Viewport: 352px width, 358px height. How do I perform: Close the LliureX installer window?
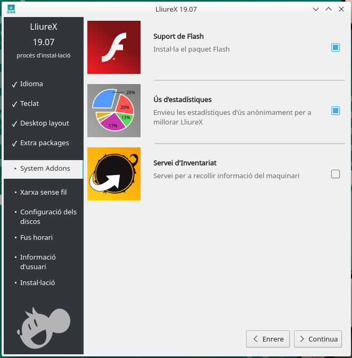[x=341, y=9]
